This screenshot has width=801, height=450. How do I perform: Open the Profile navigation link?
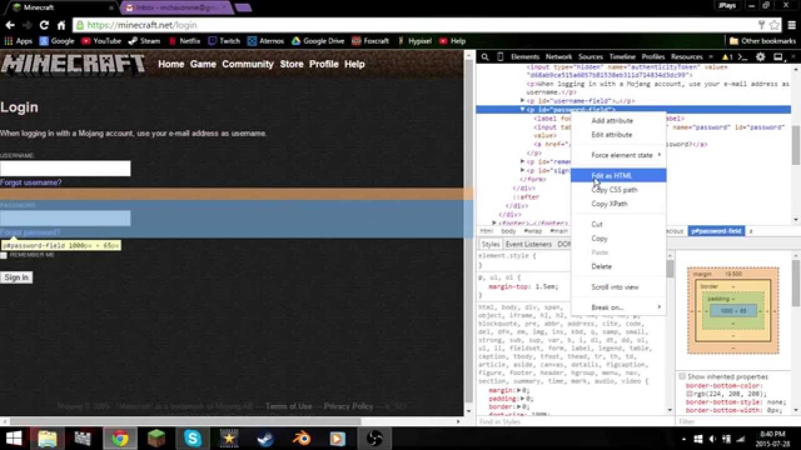point(324,64)
